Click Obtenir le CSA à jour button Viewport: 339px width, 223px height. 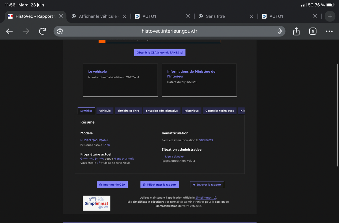pos(160,53)
